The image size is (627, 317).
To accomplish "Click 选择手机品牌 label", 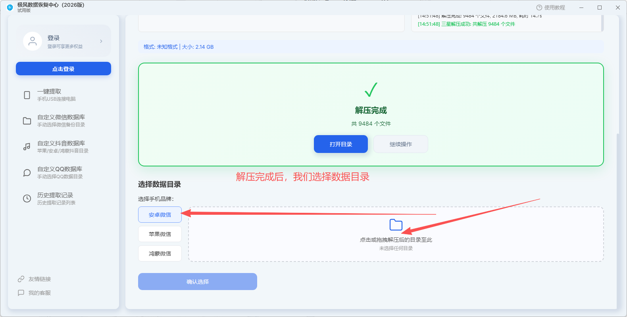I will pyautogui.click(x=156, y=199).
